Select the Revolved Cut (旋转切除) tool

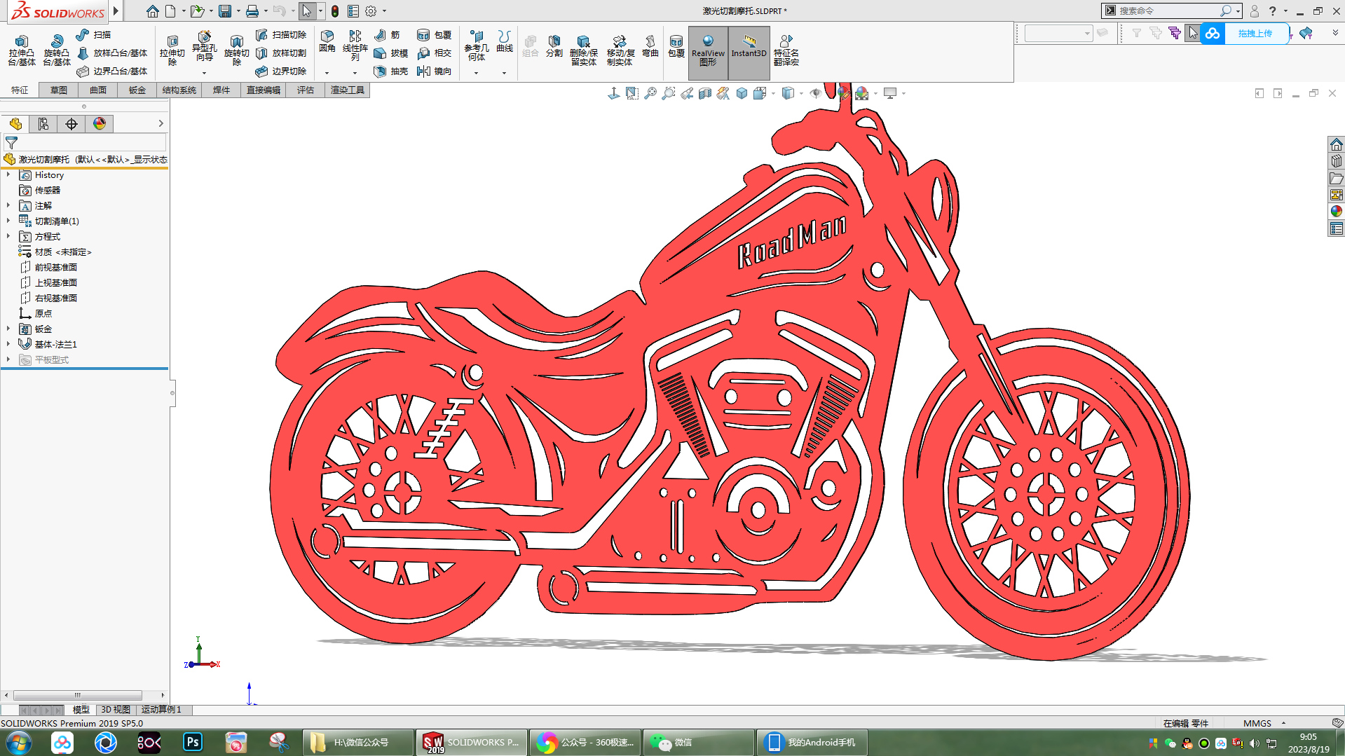click(236, 50)
